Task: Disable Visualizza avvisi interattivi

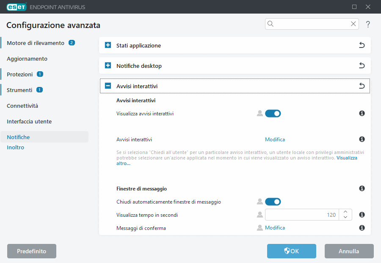Action: click(273, 113)
